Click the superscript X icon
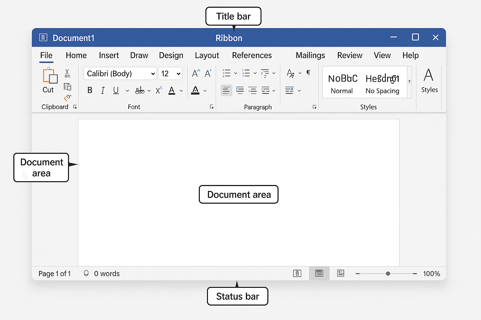This screenshot has width=481, height=320. point(159,90)
